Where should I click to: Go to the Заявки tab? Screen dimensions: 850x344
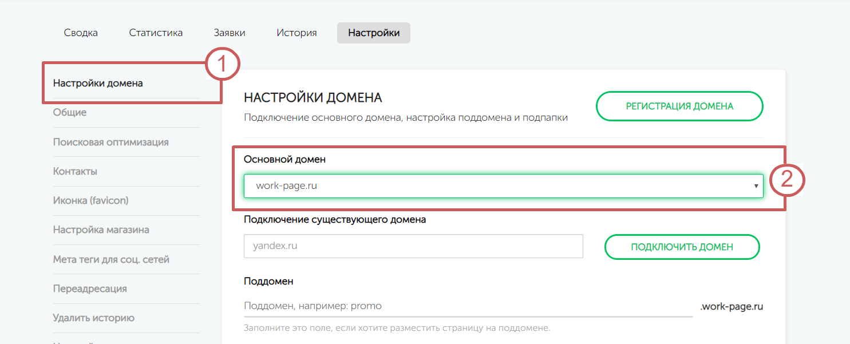230,33
